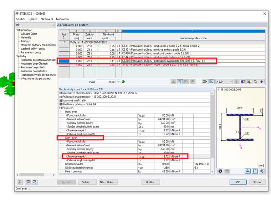Screen dimensions: 271x203
Task: Select the CS121 shear check row
Action: tap(162, 50)
